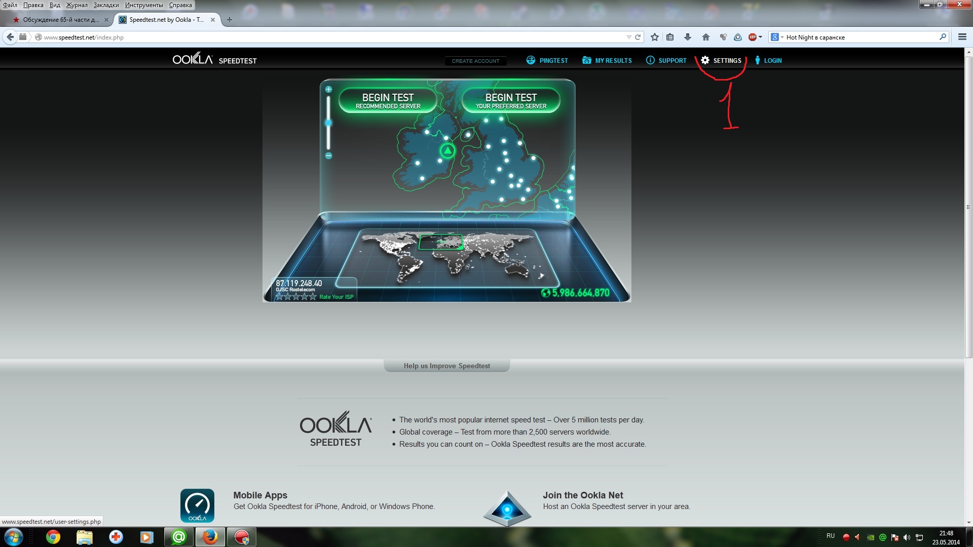Switch to the Обсуждение 65-й части tab
973x547 pixels.
click(60, 20)
